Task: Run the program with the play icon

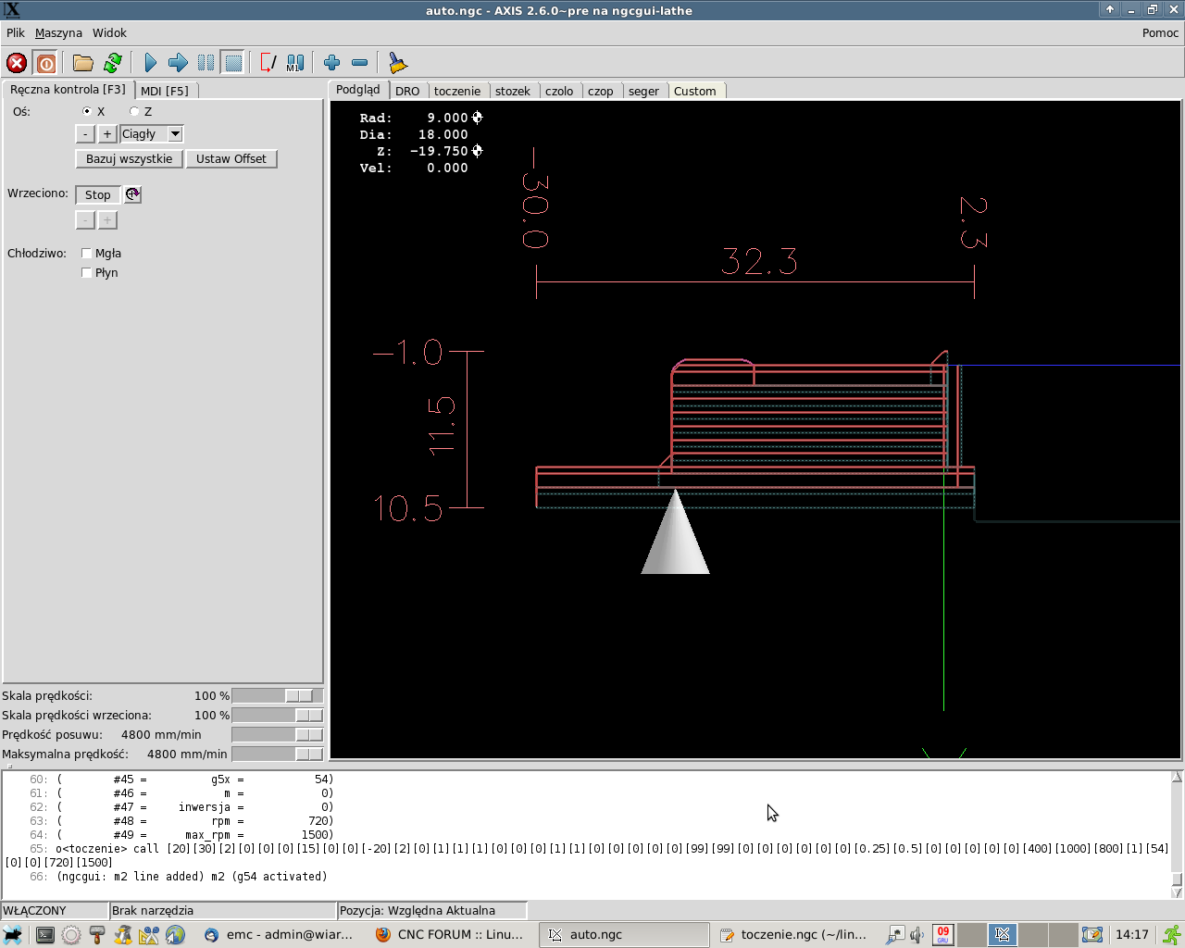Action: [151, 63]
